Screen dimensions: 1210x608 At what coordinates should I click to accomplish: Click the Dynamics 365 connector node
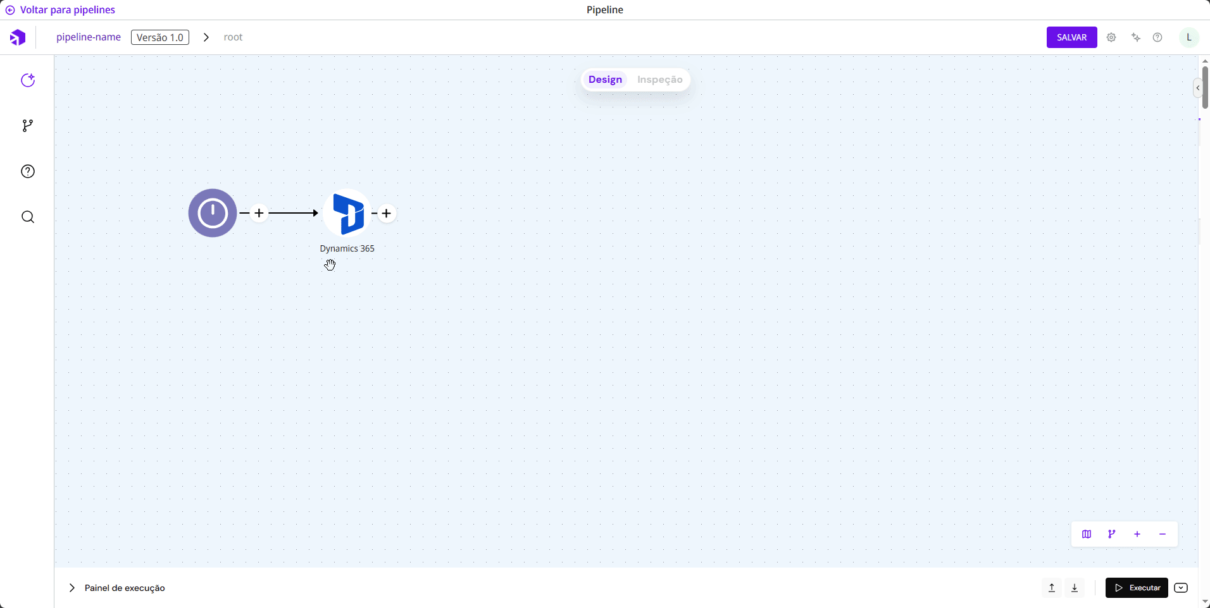[x=347, y=214]
